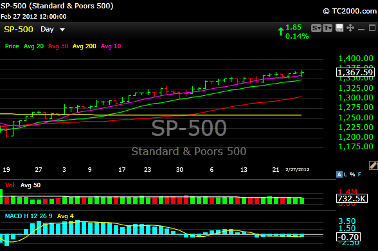Click the 732.5K volume value box
The width and height of the screenshot is (378, 251).
click(x=352, y=198)
